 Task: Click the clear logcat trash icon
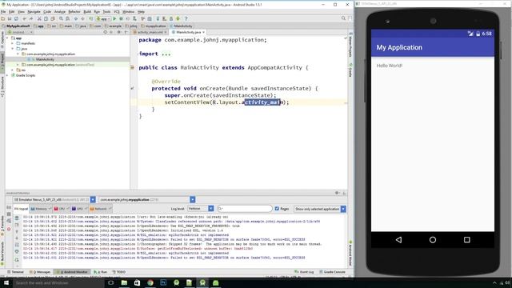point(17,218)
